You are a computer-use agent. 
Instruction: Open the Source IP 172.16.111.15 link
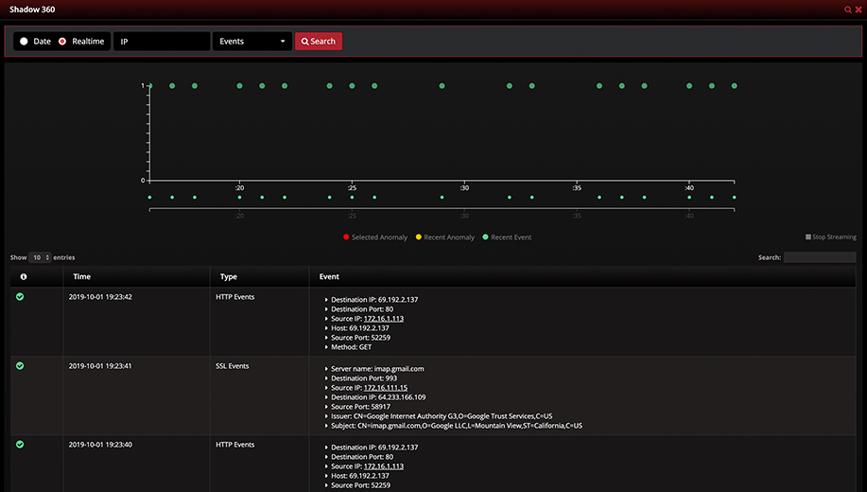[385, 388]
